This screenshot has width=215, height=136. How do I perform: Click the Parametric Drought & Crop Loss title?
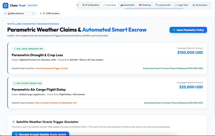pos(37,55)
